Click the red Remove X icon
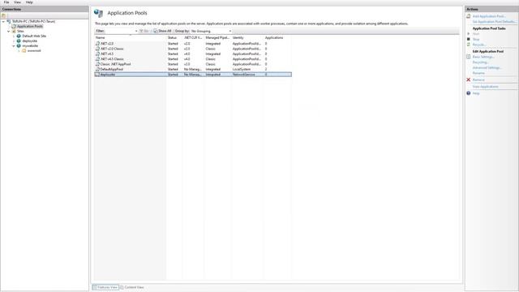Screen dimensions: 519x292 [x=469, y=79]
